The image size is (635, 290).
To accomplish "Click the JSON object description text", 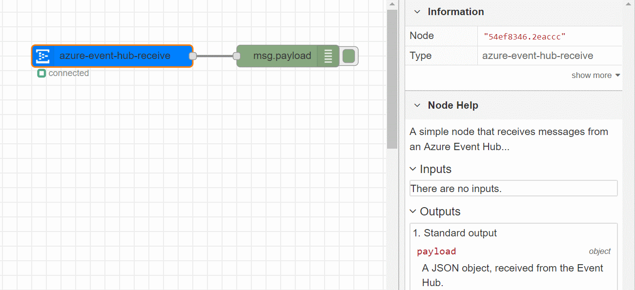I will [512, 275].
